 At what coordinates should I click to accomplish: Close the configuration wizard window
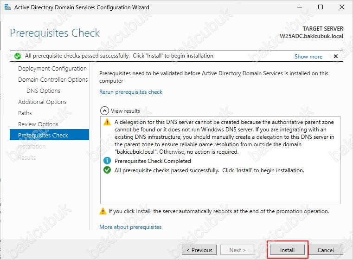click(342, 7)
